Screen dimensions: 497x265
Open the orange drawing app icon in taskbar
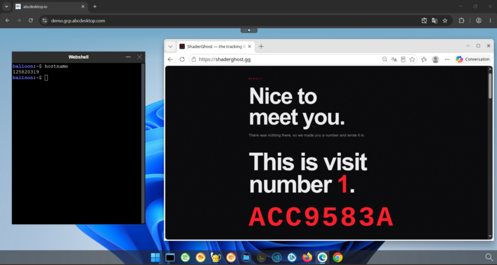200,257
